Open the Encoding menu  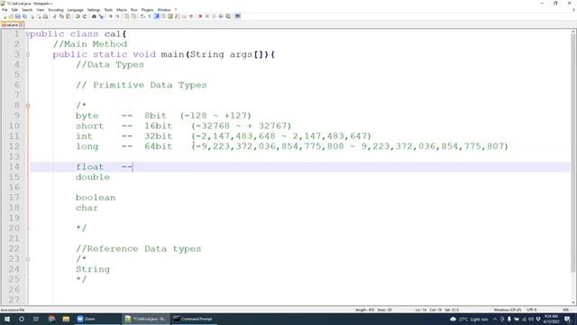[56, 10]
